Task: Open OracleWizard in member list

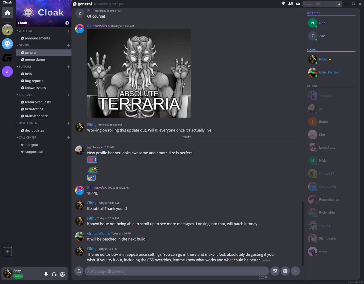Action: [332, 72]
